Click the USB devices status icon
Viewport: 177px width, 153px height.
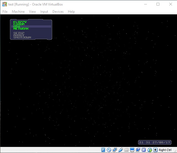[x=121, y=150]
